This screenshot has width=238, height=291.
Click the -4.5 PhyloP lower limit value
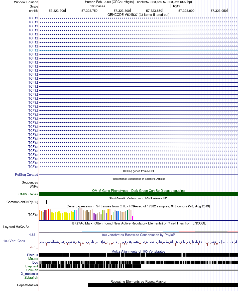point(33,247)
